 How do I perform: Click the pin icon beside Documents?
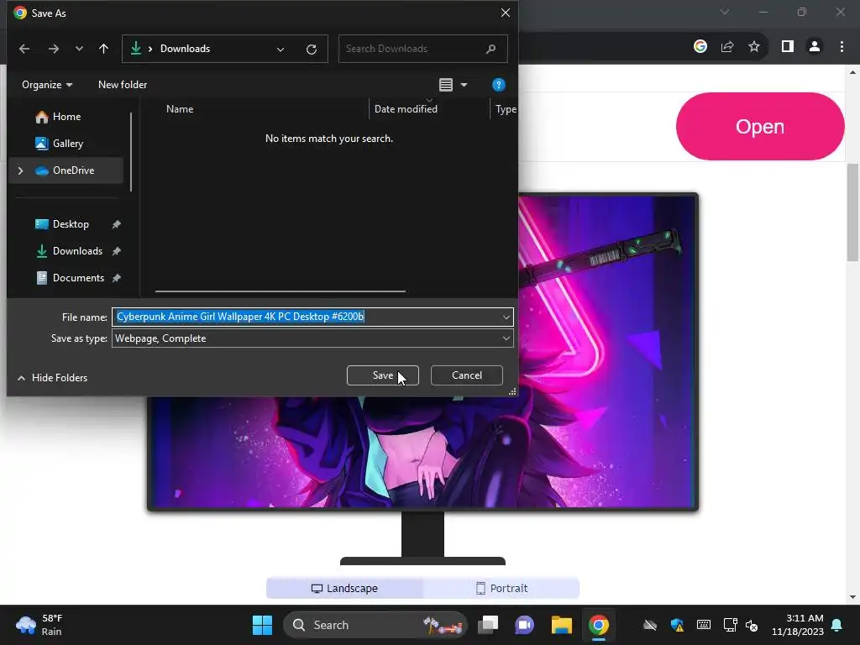click(116, 277)
